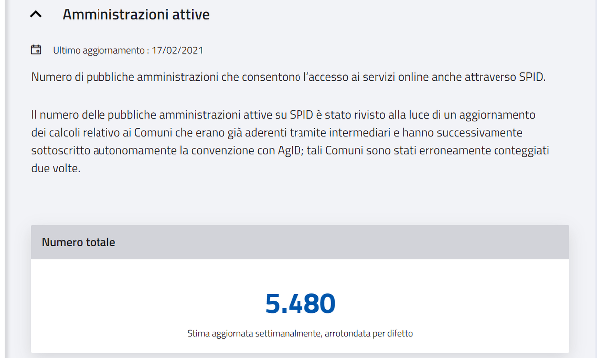Click the calendar icon beside Ultimo aggiornamento

click(36, 50)
